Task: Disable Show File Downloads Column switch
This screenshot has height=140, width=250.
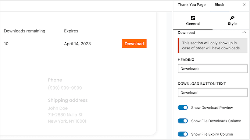Action: (183, 121)
